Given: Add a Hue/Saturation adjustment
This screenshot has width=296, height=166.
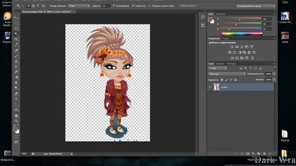Looking at the screenshot, I should coord(229,53).
